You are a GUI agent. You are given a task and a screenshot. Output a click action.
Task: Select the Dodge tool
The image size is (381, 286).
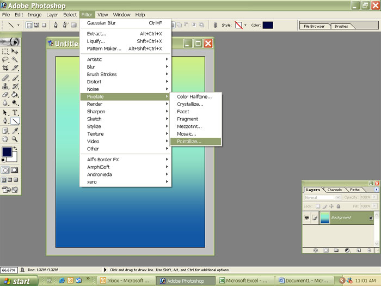(15, 102)
